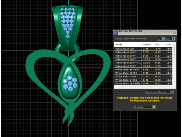The height and width of the screenshot is (137, 182).
Task: Click the SPG column header
Action: click(x=169, y=45)
